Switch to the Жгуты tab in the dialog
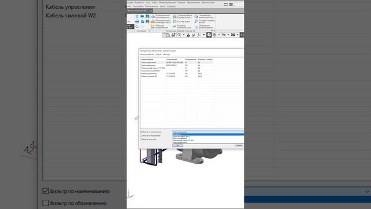This screenshot has height=209, width=371. (159, 54)
